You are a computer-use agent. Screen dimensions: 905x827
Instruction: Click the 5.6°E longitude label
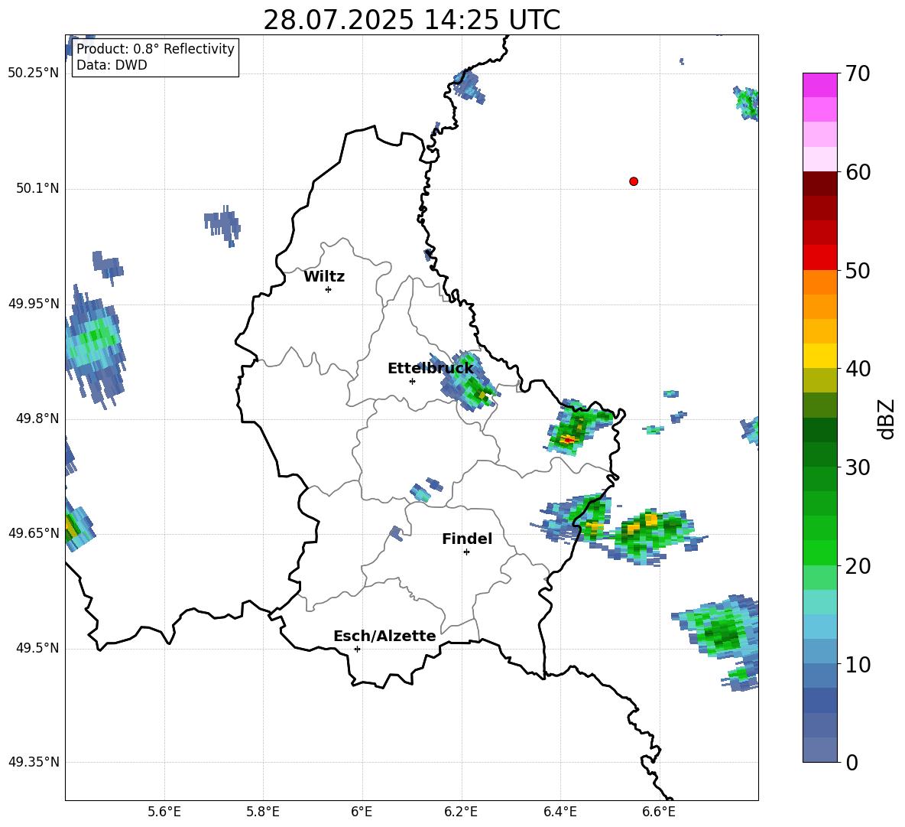point(164,812)
